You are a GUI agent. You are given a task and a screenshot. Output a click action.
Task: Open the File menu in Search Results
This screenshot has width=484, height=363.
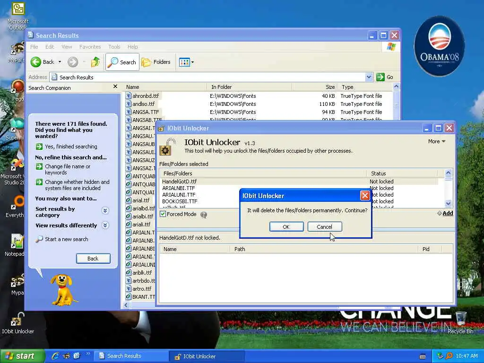[34, 47]
